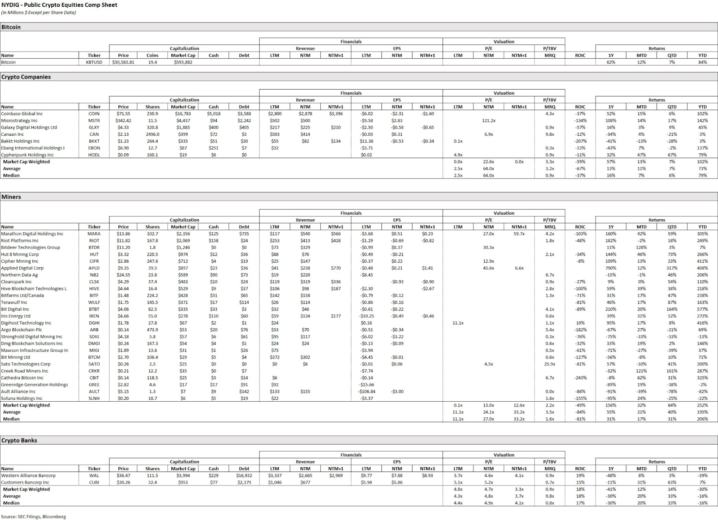718x520 pixels.
Task: Click the 'Bit Digital Inc' row name
Action: pyautogui.click(x=15, y=309)
